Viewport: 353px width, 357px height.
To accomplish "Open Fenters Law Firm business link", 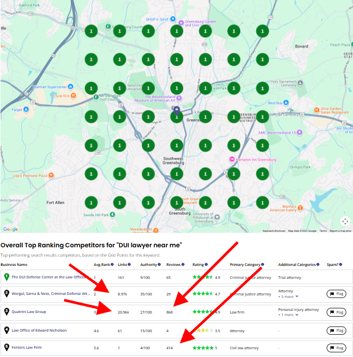I will tap(26, 348).
